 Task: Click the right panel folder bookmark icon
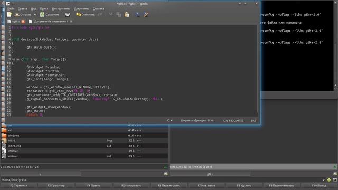click(x=335, y=174)
